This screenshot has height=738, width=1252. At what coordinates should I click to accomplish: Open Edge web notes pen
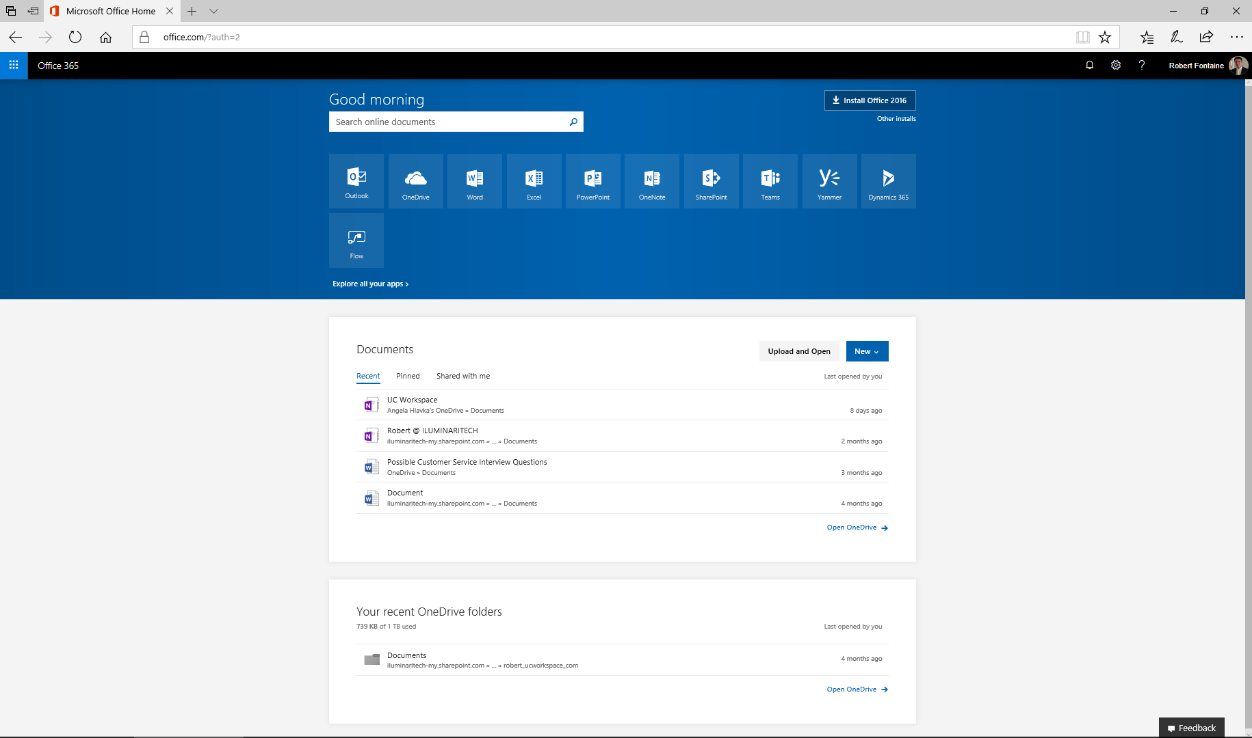click(x=1177, y=37)
